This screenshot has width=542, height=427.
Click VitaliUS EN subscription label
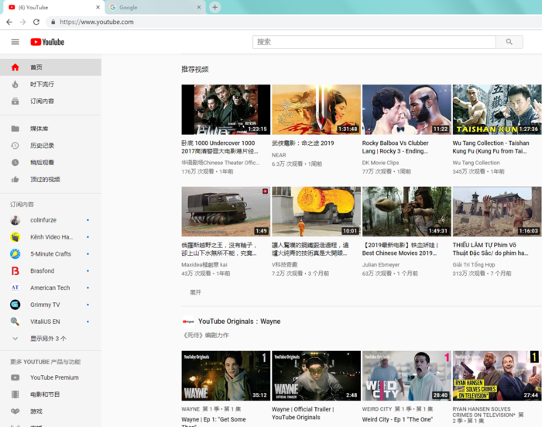click(45, 322)
